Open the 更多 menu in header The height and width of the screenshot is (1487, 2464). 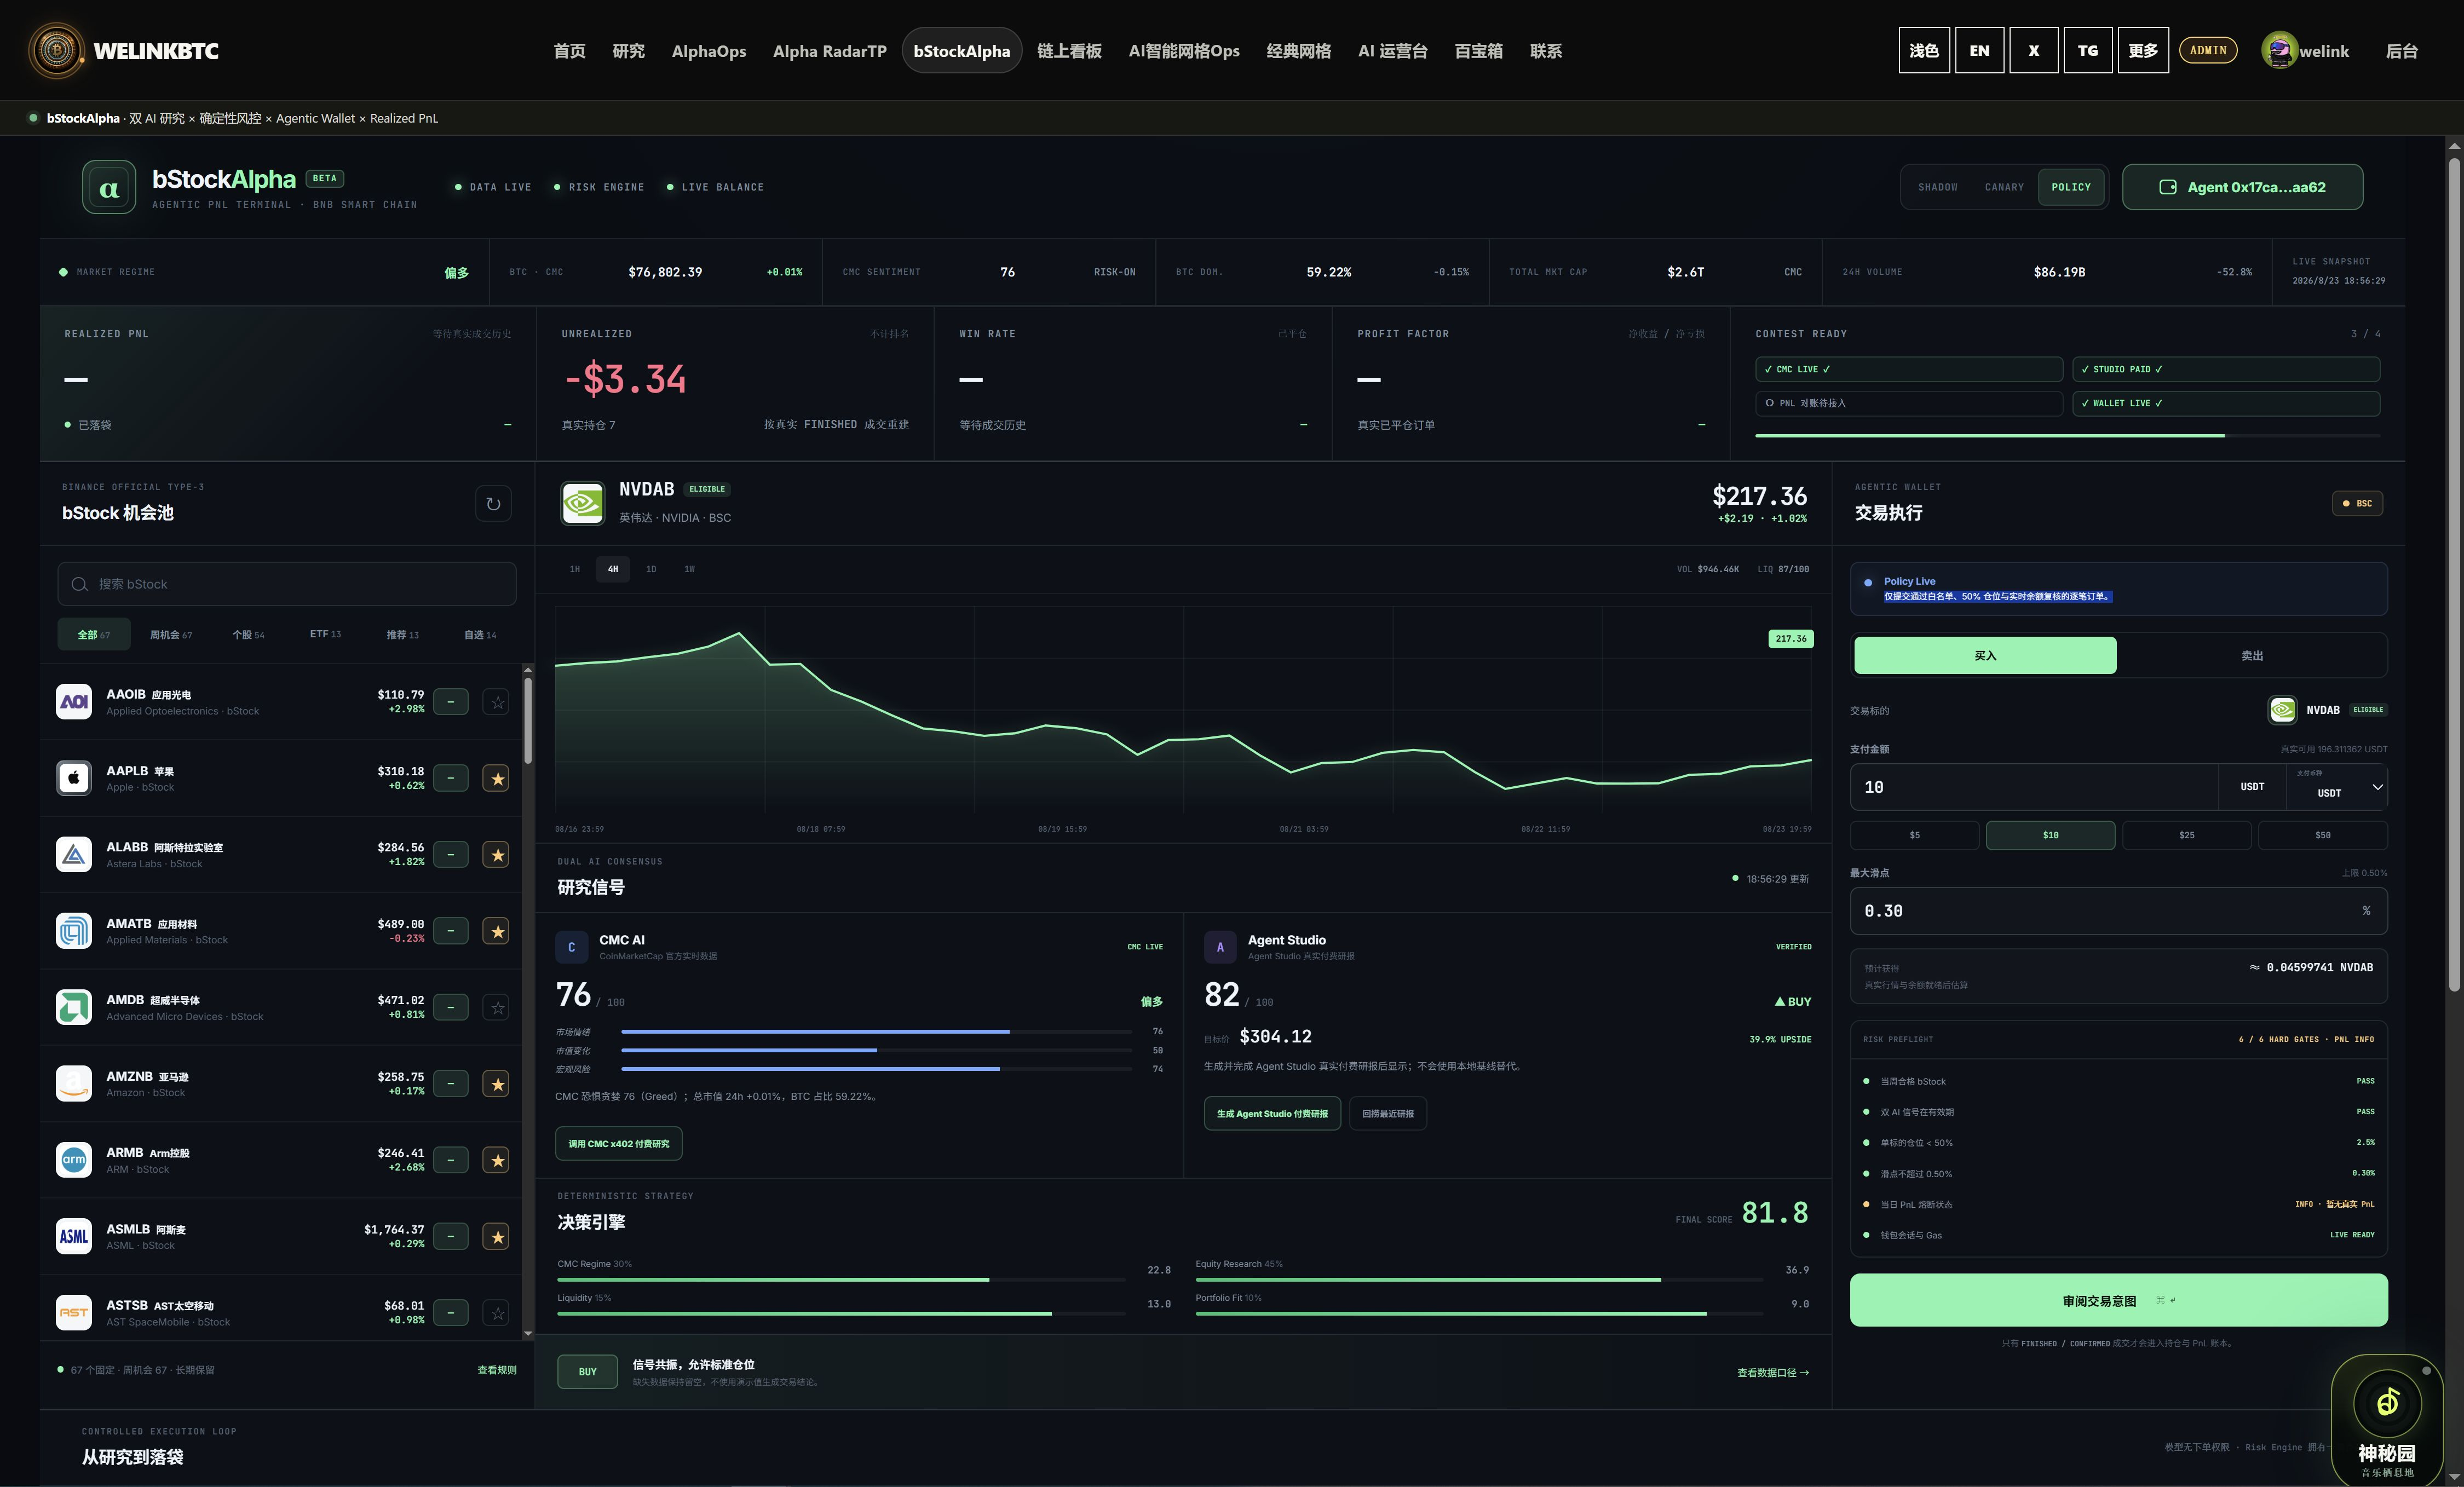coord(2143,51)
